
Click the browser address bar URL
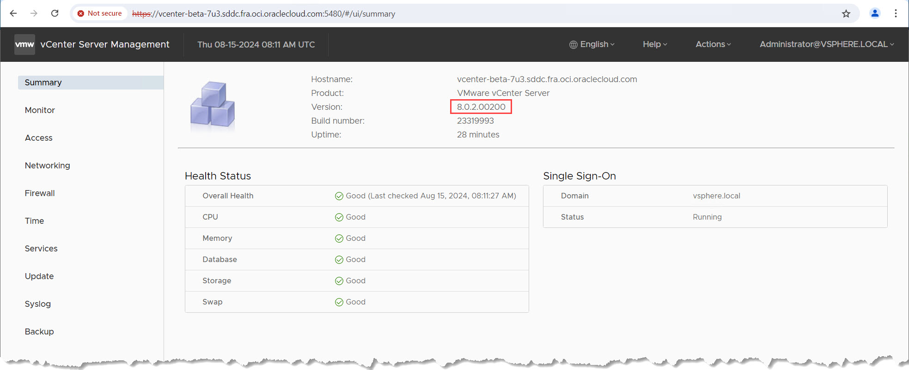pos(263,14)
